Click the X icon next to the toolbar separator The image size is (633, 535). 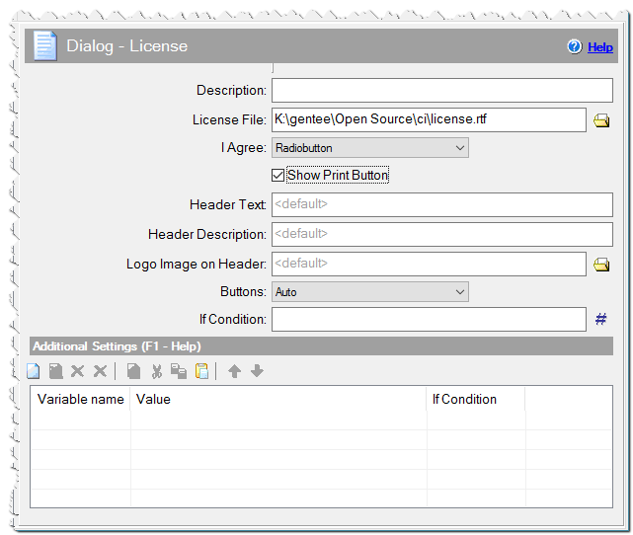100,371
